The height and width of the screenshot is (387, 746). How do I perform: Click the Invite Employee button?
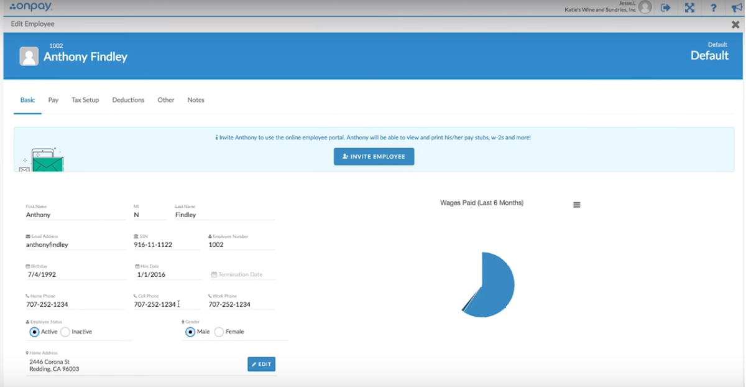tap(374, 157)
